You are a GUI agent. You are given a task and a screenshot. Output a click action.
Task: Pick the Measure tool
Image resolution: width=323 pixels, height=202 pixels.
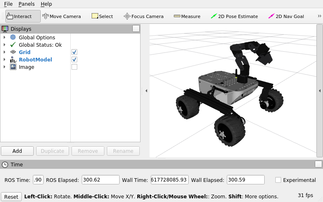point(187,16)
